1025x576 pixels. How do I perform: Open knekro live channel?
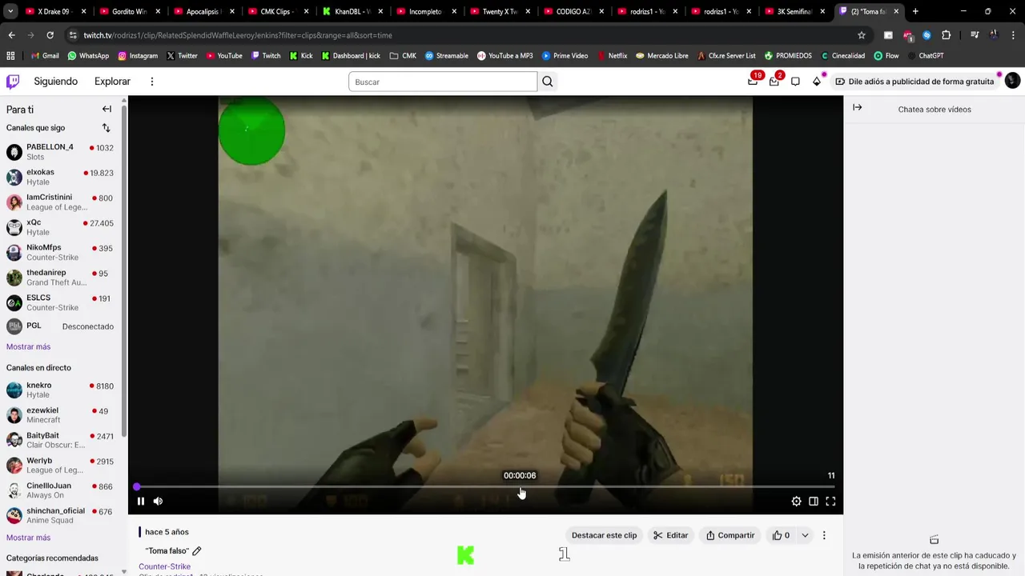tap(60, 390)
